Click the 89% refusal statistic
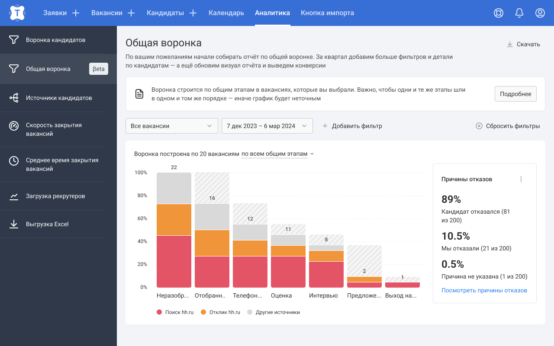This screenshot has width=554, height=346. [451, 199]
